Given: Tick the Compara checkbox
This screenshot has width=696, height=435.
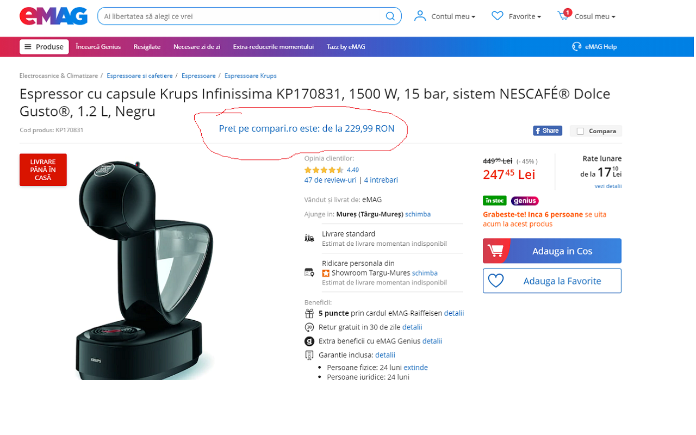Looking at the screenshot, I should tap(580, 131).
